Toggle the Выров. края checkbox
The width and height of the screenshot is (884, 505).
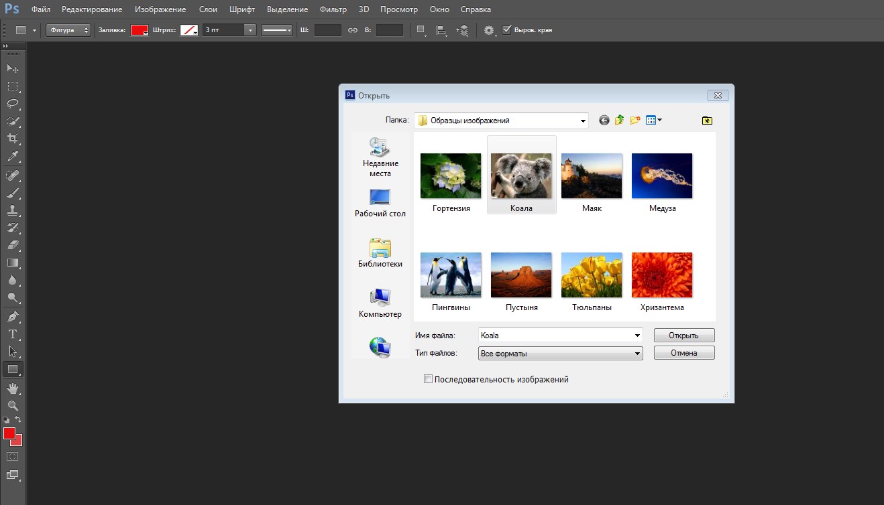pyautogui.click(x=506, y=30)
